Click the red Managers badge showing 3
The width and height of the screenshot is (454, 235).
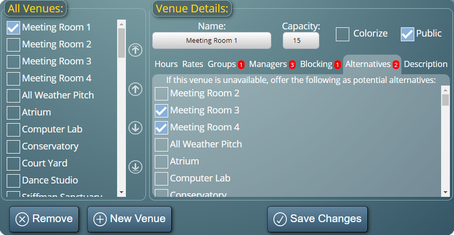pos(292,65)
